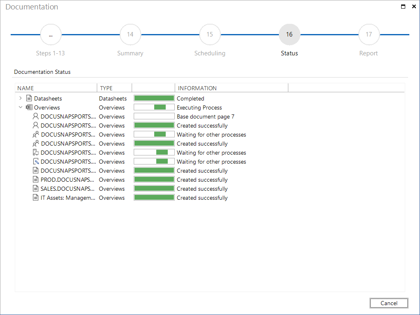
Task: Click the Summary step label
Action: [130, 53]
